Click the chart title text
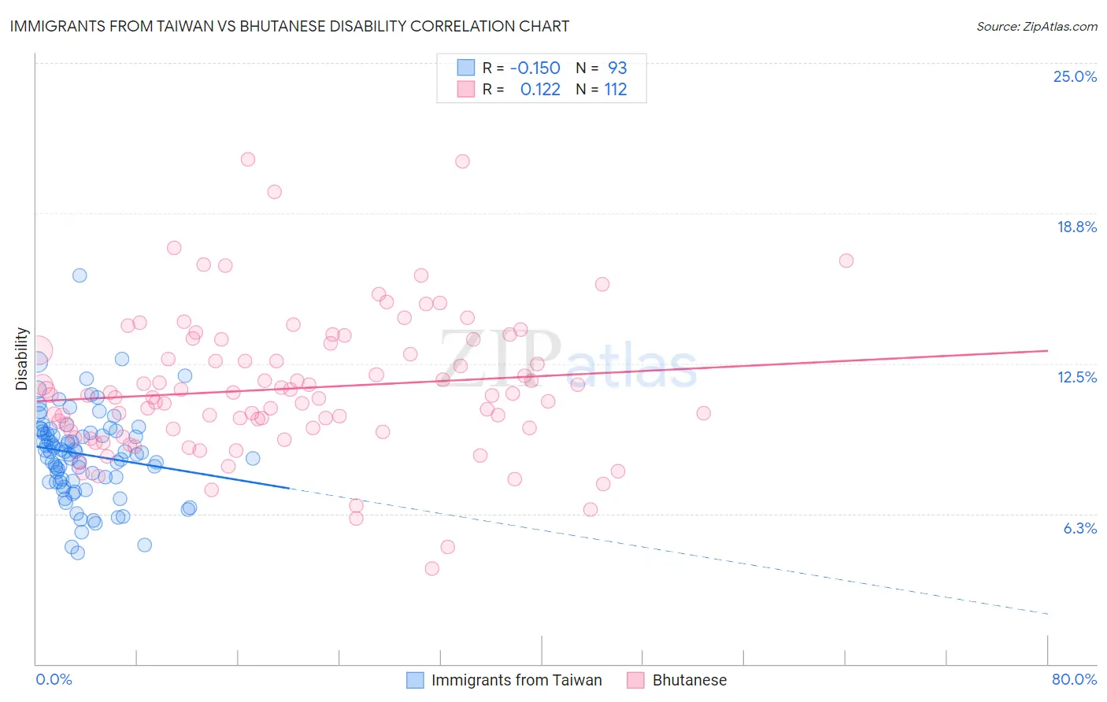Screen dimensions: 1107x702 pyautogui.click(x=290, y=26)
